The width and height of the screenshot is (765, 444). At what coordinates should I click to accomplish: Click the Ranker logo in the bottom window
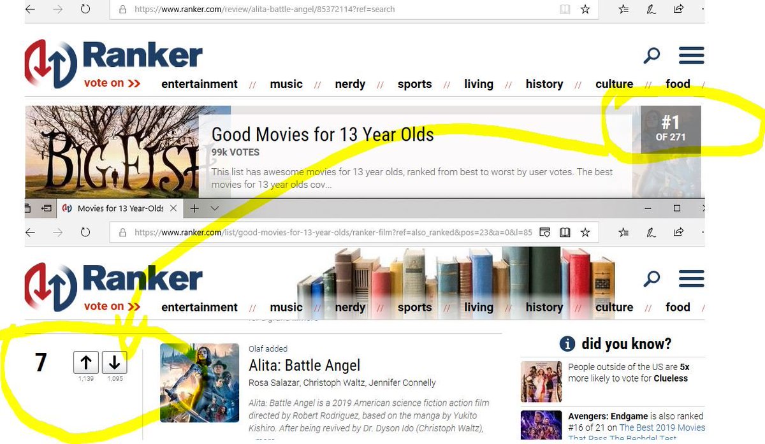coord(113,287)
